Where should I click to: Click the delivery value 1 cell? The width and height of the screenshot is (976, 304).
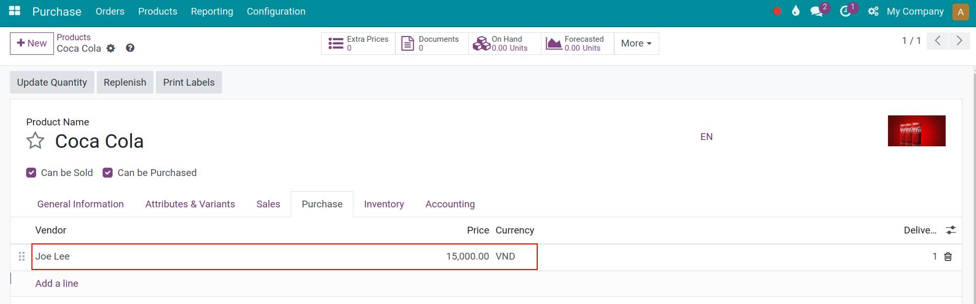click(x=935, y=256)
